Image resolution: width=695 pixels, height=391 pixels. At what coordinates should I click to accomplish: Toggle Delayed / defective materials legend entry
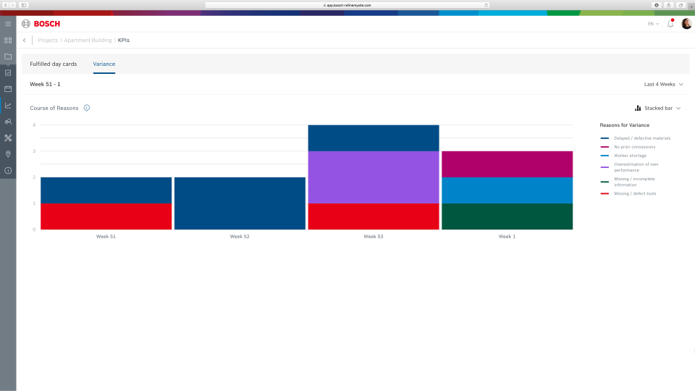click(636, 138)
